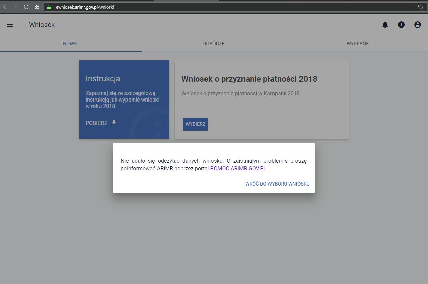Open the POMOC.ARIMR.GOV.PL link

[x=238, y=168]
